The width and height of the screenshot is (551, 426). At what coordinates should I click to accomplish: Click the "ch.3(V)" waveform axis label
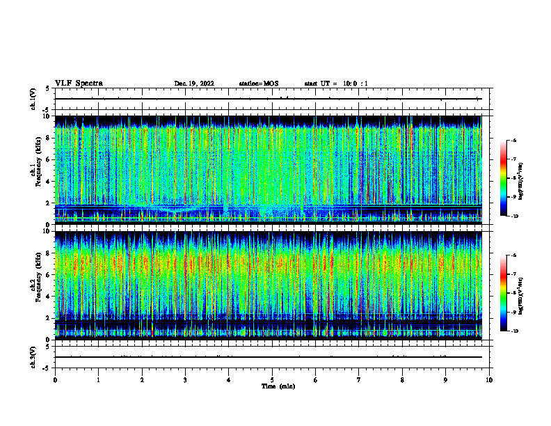coord(33,358)
